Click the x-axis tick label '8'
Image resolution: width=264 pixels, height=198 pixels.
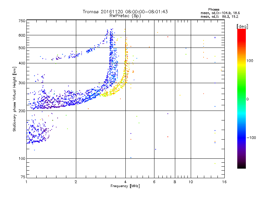175,182
